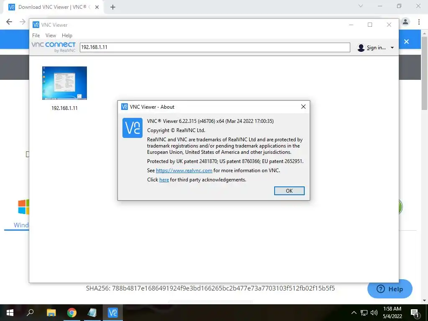Viewport: 428px width, 321px height.
Task: Open the clock showing 1:58 AM
Action: click(392, 313)
